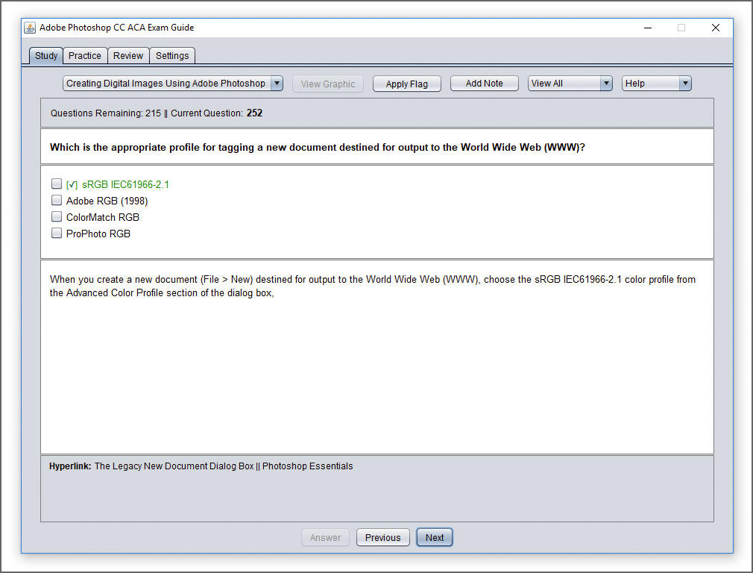
Task: Click the Adobe Photoshop CC ACA Exam Guide title
Action: tap(117, 28)
